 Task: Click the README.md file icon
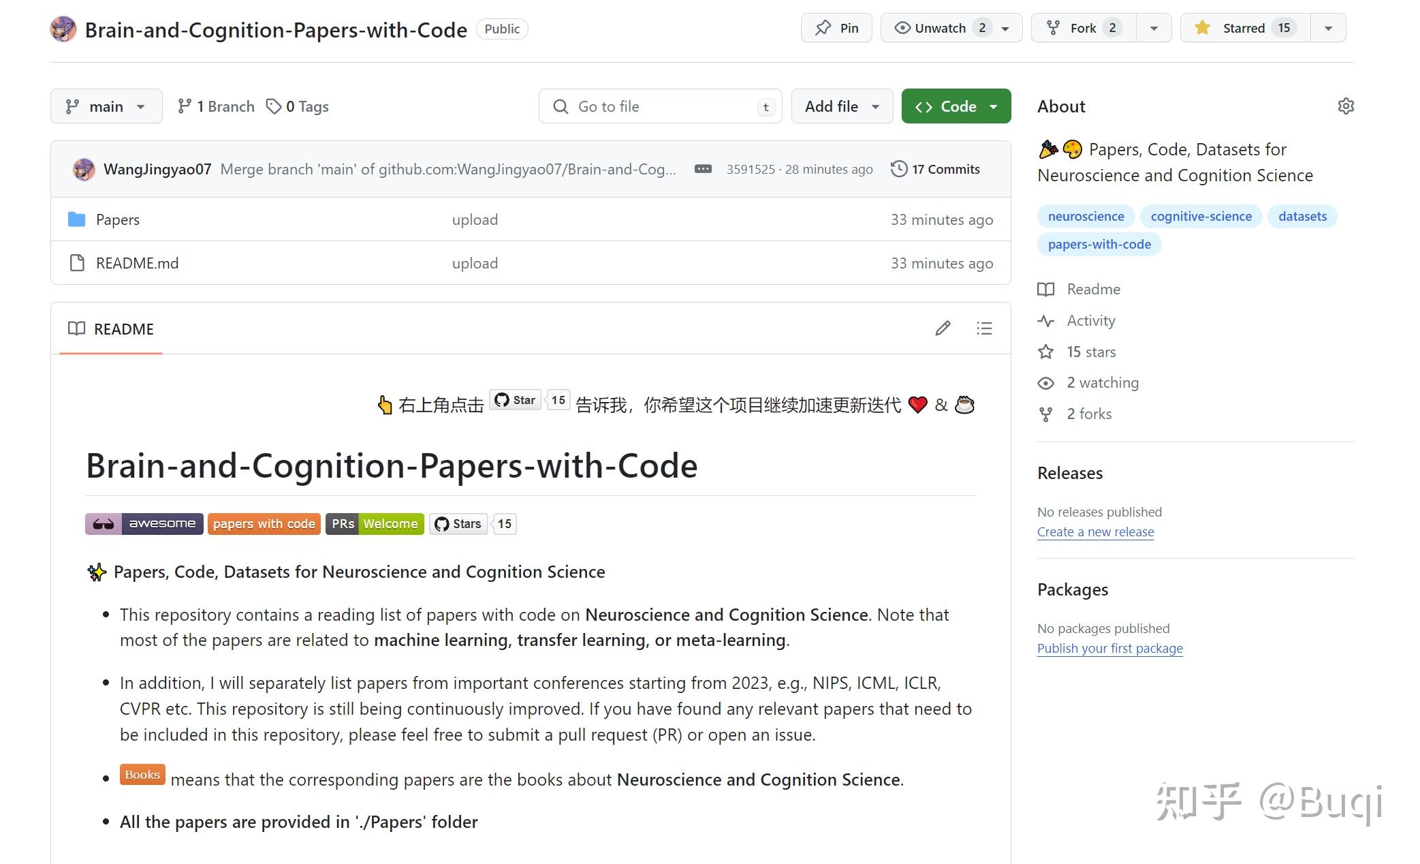(77, 263)
